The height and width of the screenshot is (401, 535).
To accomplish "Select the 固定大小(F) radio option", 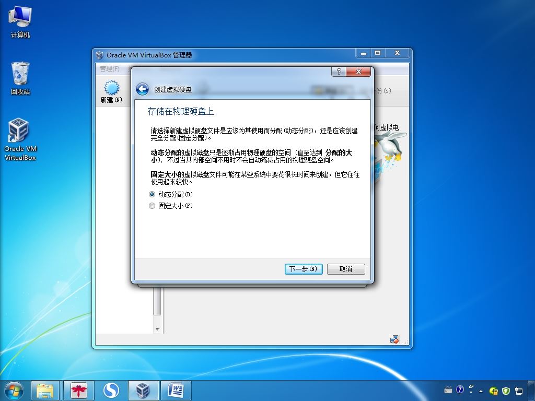I will [x=171, y=206].
